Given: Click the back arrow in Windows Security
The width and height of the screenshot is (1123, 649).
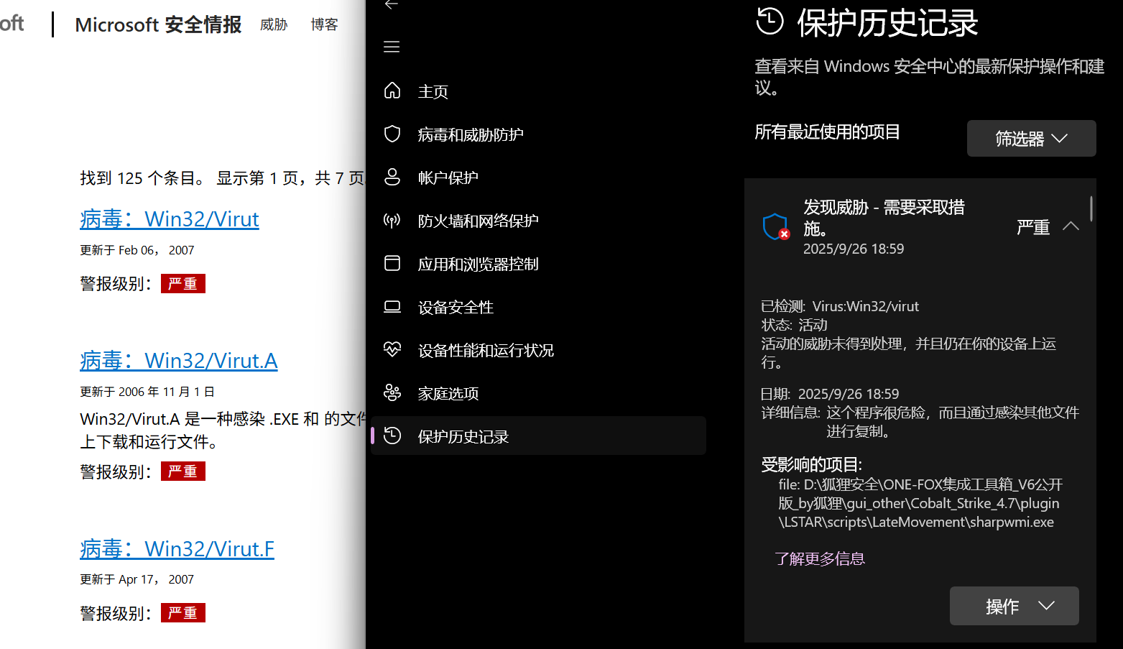Looking at the screenshot, I should tap(392, 4).
